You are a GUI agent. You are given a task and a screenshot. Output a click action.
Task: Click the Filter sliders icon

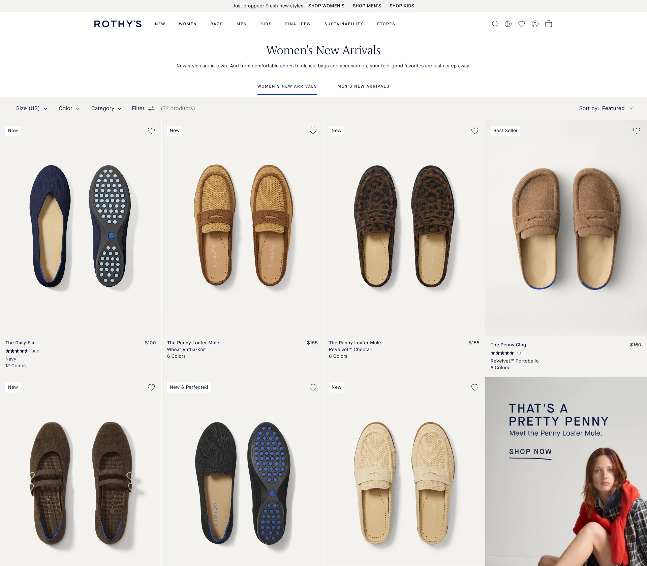pyautogui.click(x=151, y=108)
